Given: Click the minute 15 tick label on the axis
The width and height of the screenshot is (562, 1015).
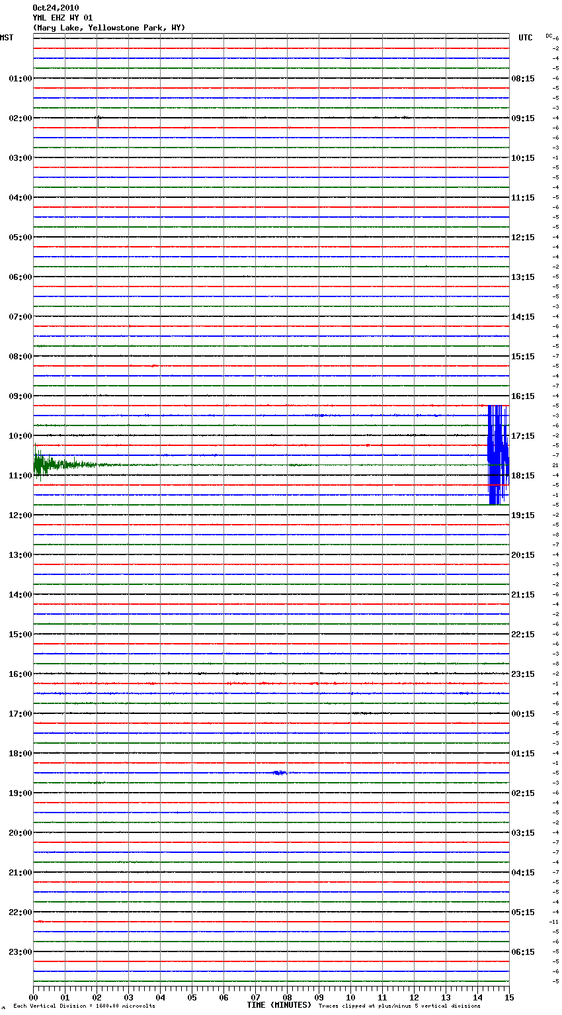Looking at the screenshot, I should (x=509, y=997).
